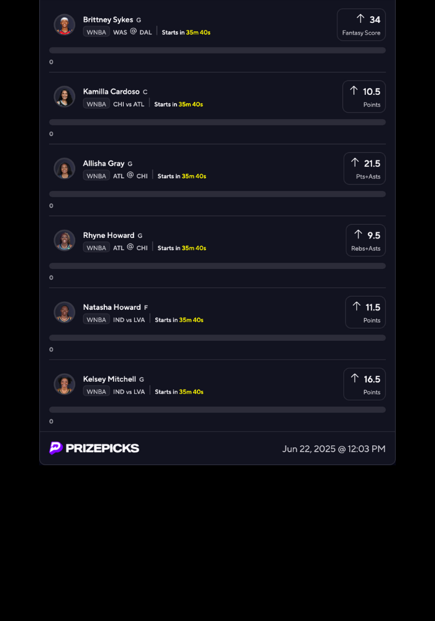
Task: Click WNBA tag under Brittney Sykes
Action: tap(96, 32)
